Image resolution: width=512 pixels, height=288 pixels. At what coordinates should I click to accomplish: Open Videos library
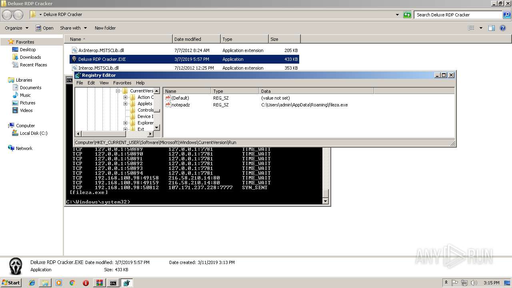pyautogui.click(x=26, y=110)
